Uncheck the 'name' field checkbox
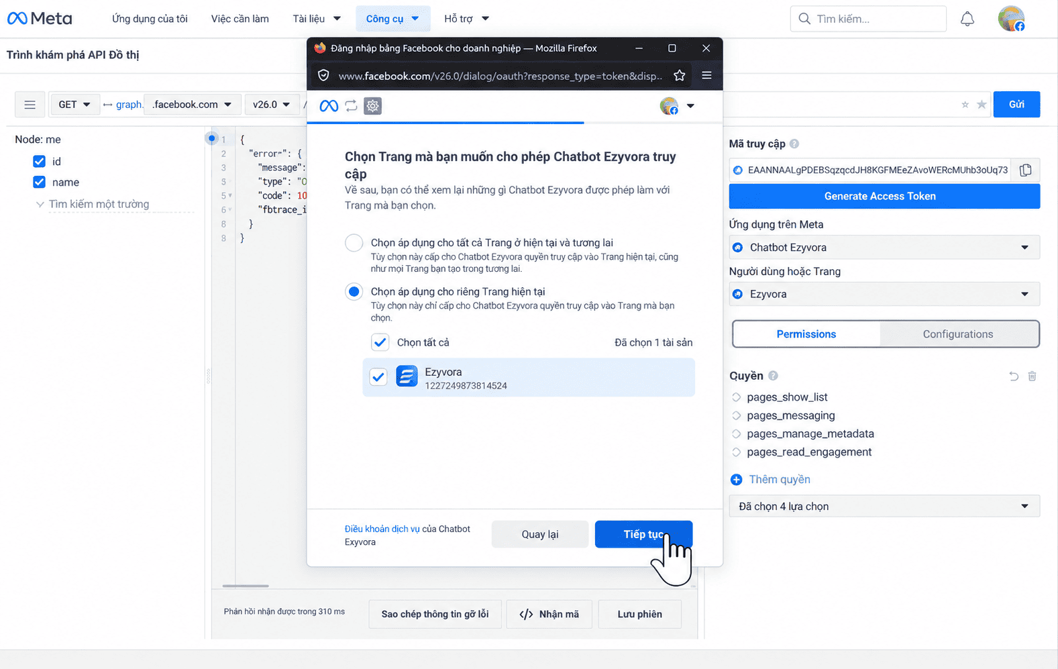 point(40,182)
